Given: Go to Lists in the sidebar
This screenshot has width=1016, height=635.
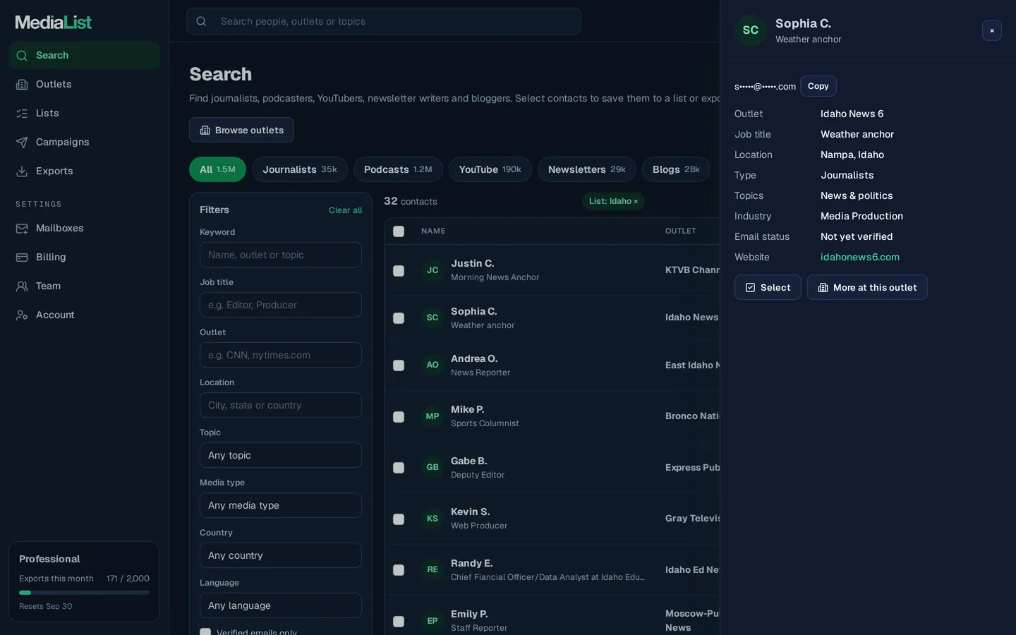Looking at the screenshot, I should 84,113.
